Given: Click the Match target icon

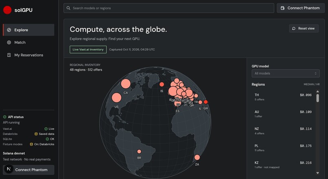Looking at the screenshot, I should [9, 42].
